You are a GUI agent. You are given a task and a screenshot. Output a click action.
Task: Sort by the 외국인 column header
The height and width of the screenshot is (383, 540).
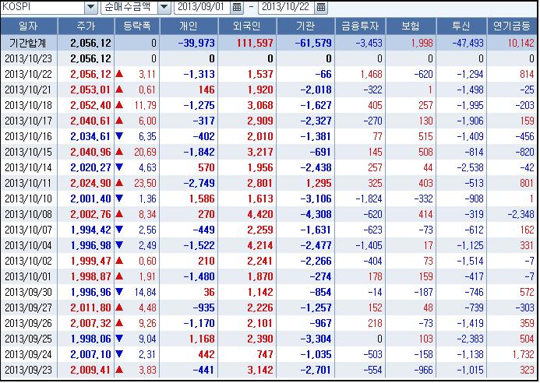click(247, 26)
